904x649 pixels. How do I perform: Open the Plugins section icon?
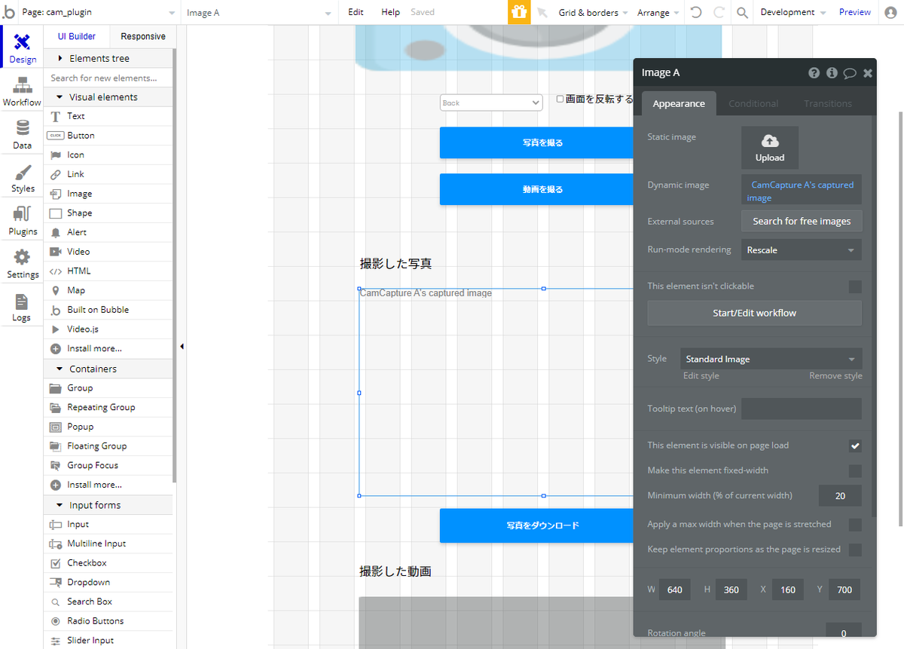[23, 220]
